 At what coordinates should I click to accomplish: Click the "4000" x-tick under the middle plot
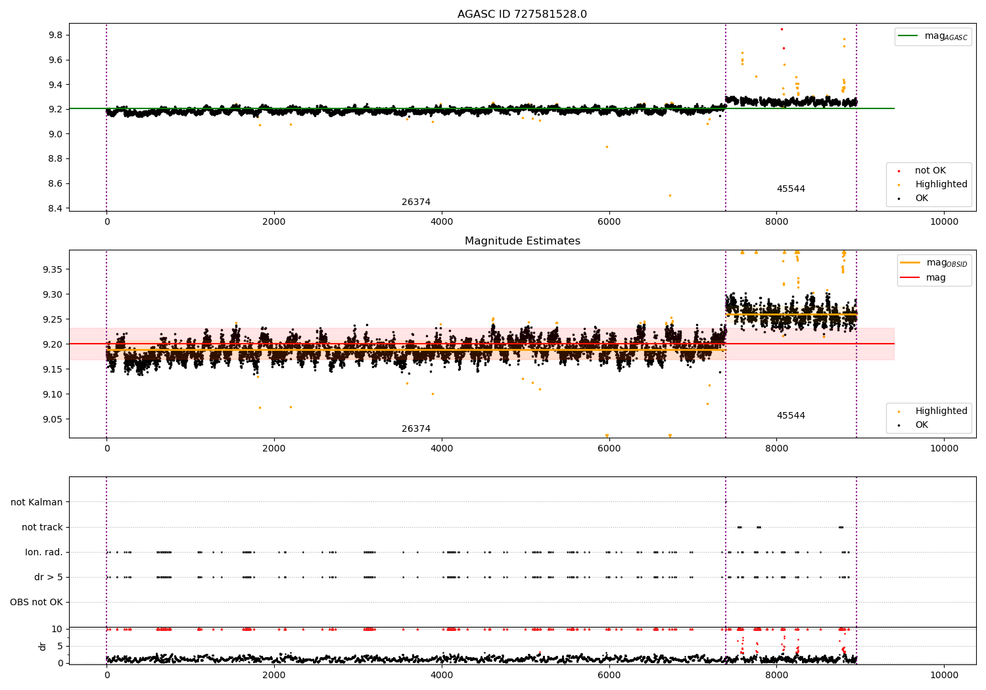pos(442,449)
